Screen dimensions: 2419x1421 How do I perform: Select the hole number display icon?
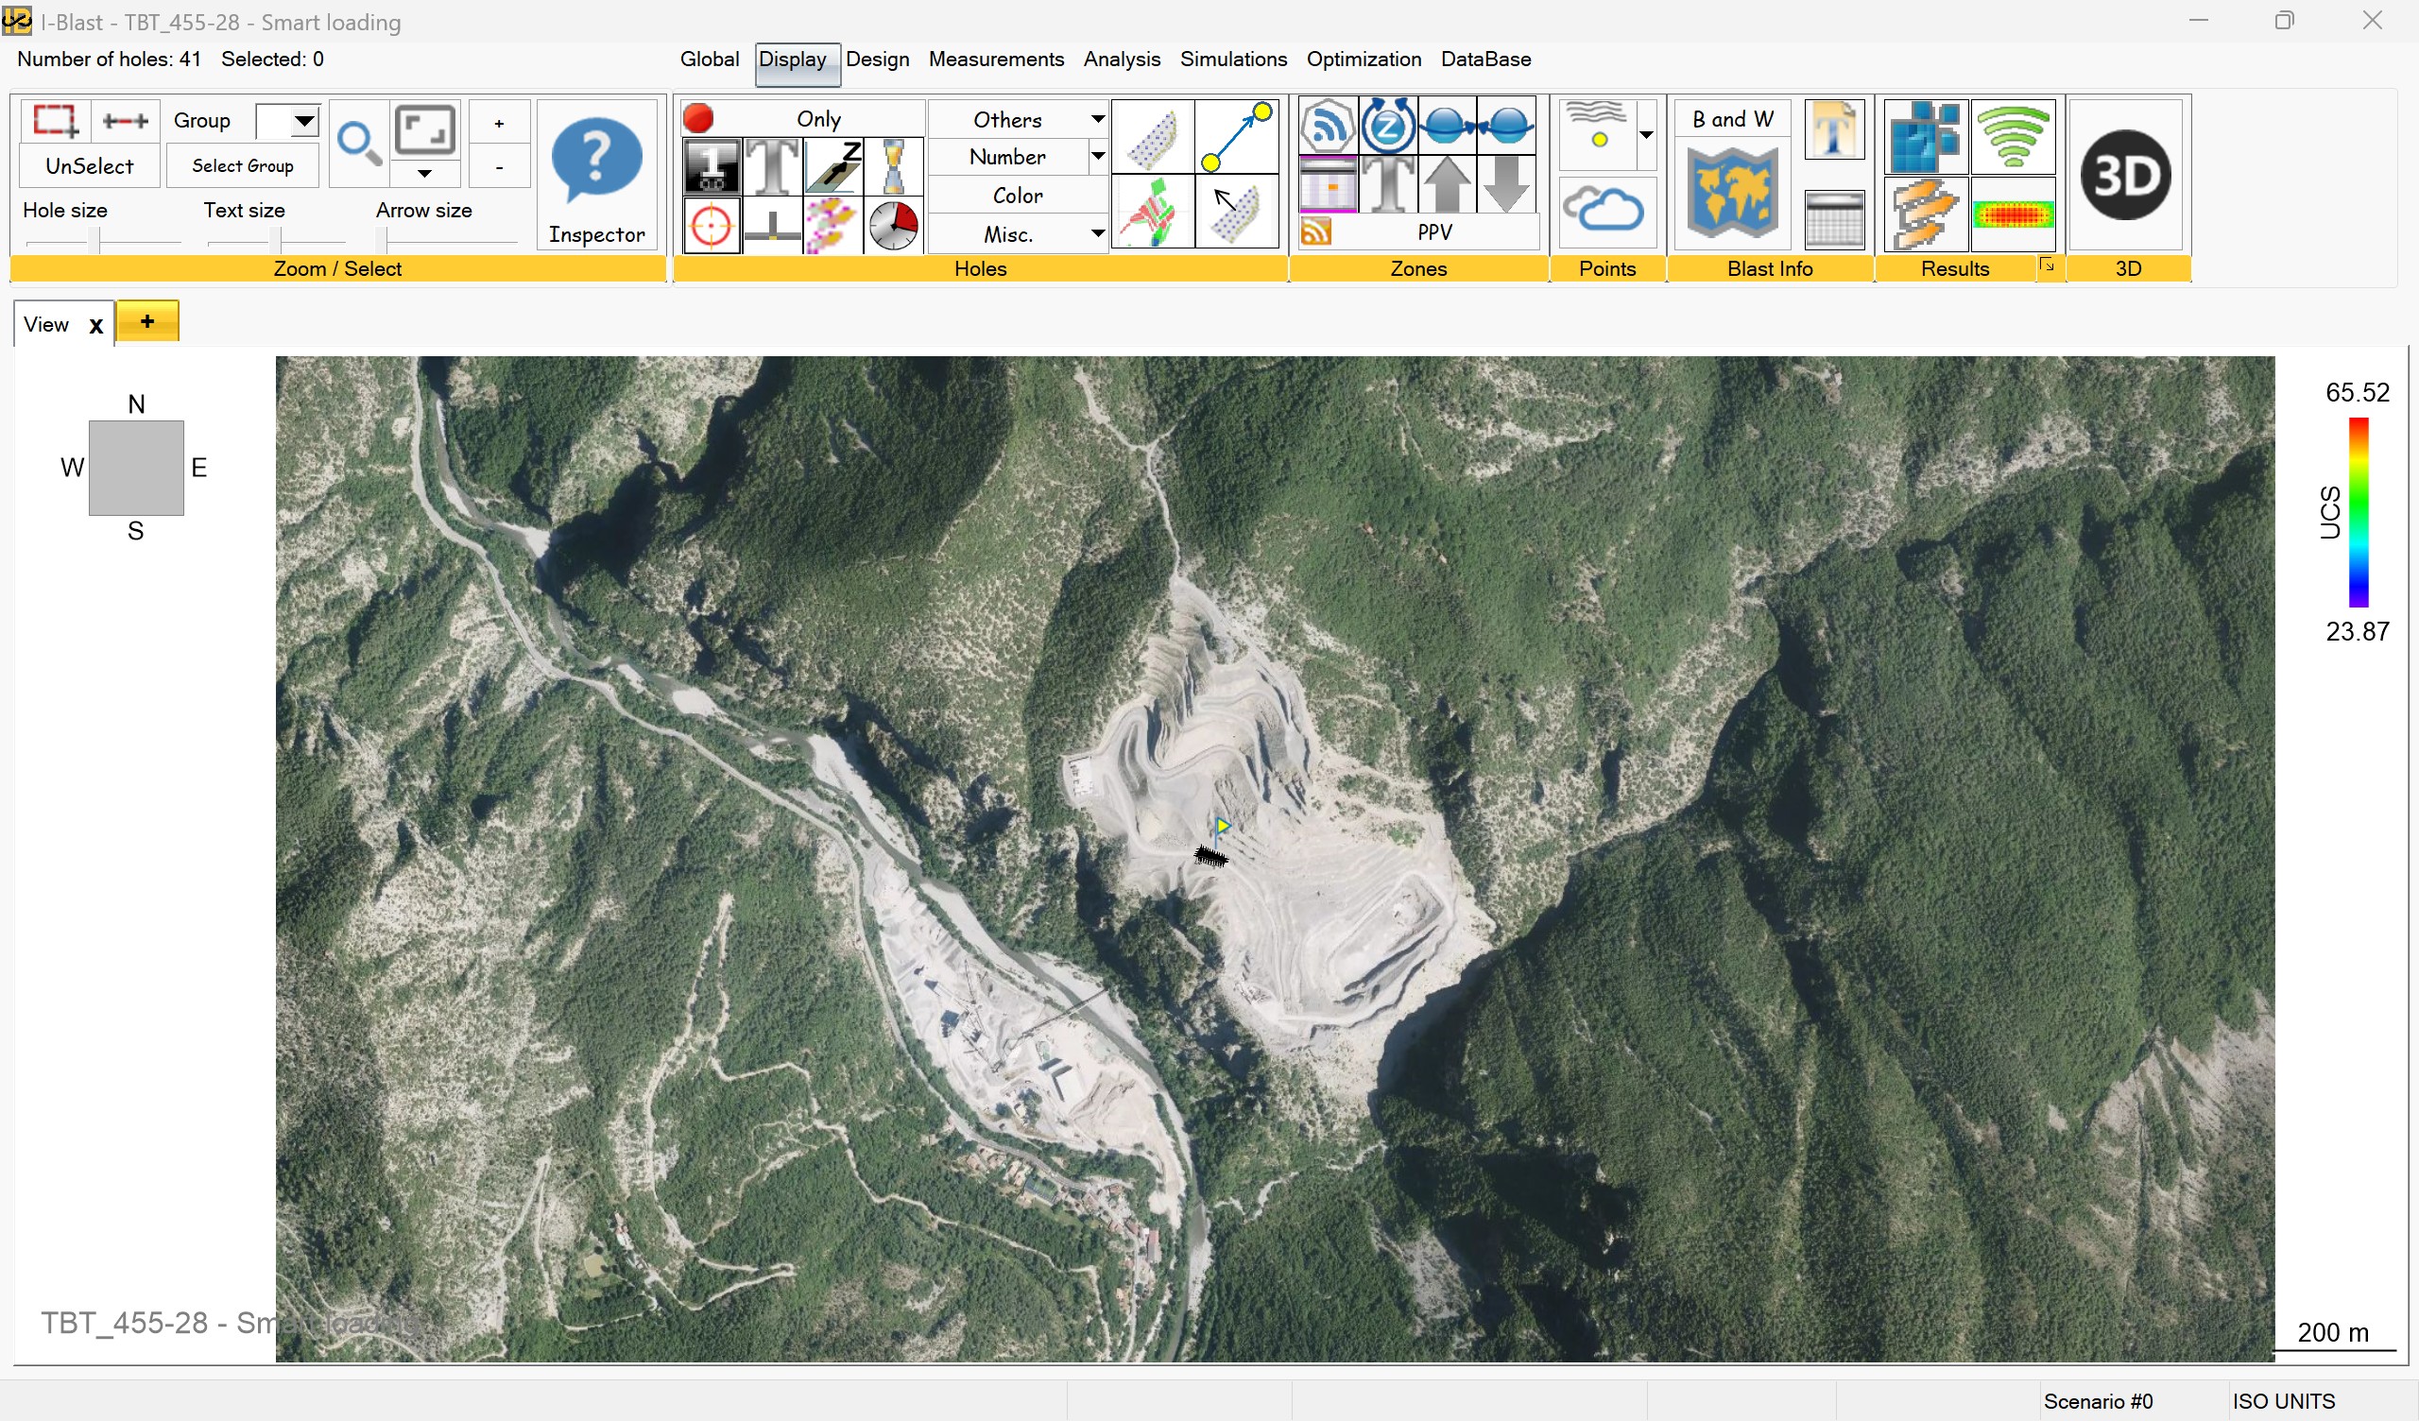coord(712,166)
